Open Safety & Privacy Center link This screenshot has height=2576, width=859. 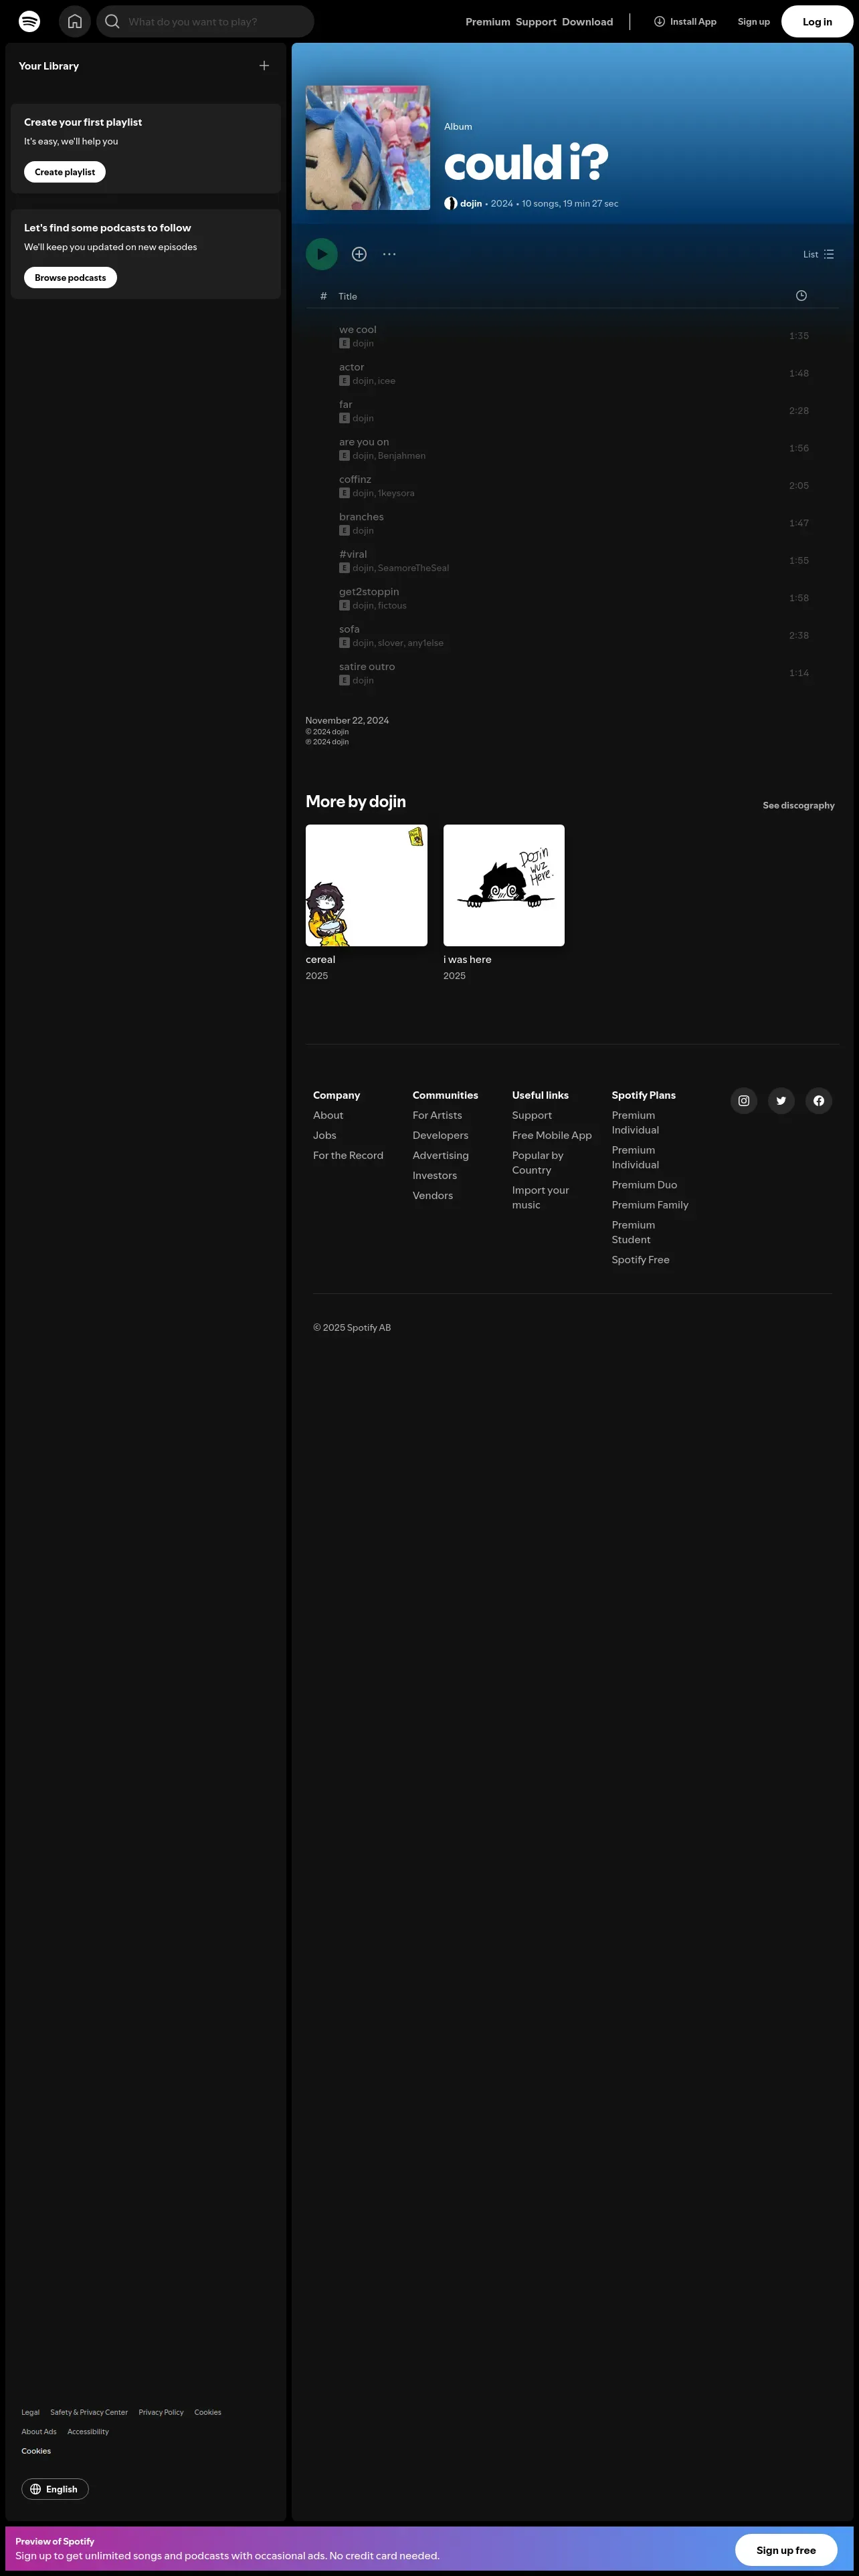[89, 2412]
